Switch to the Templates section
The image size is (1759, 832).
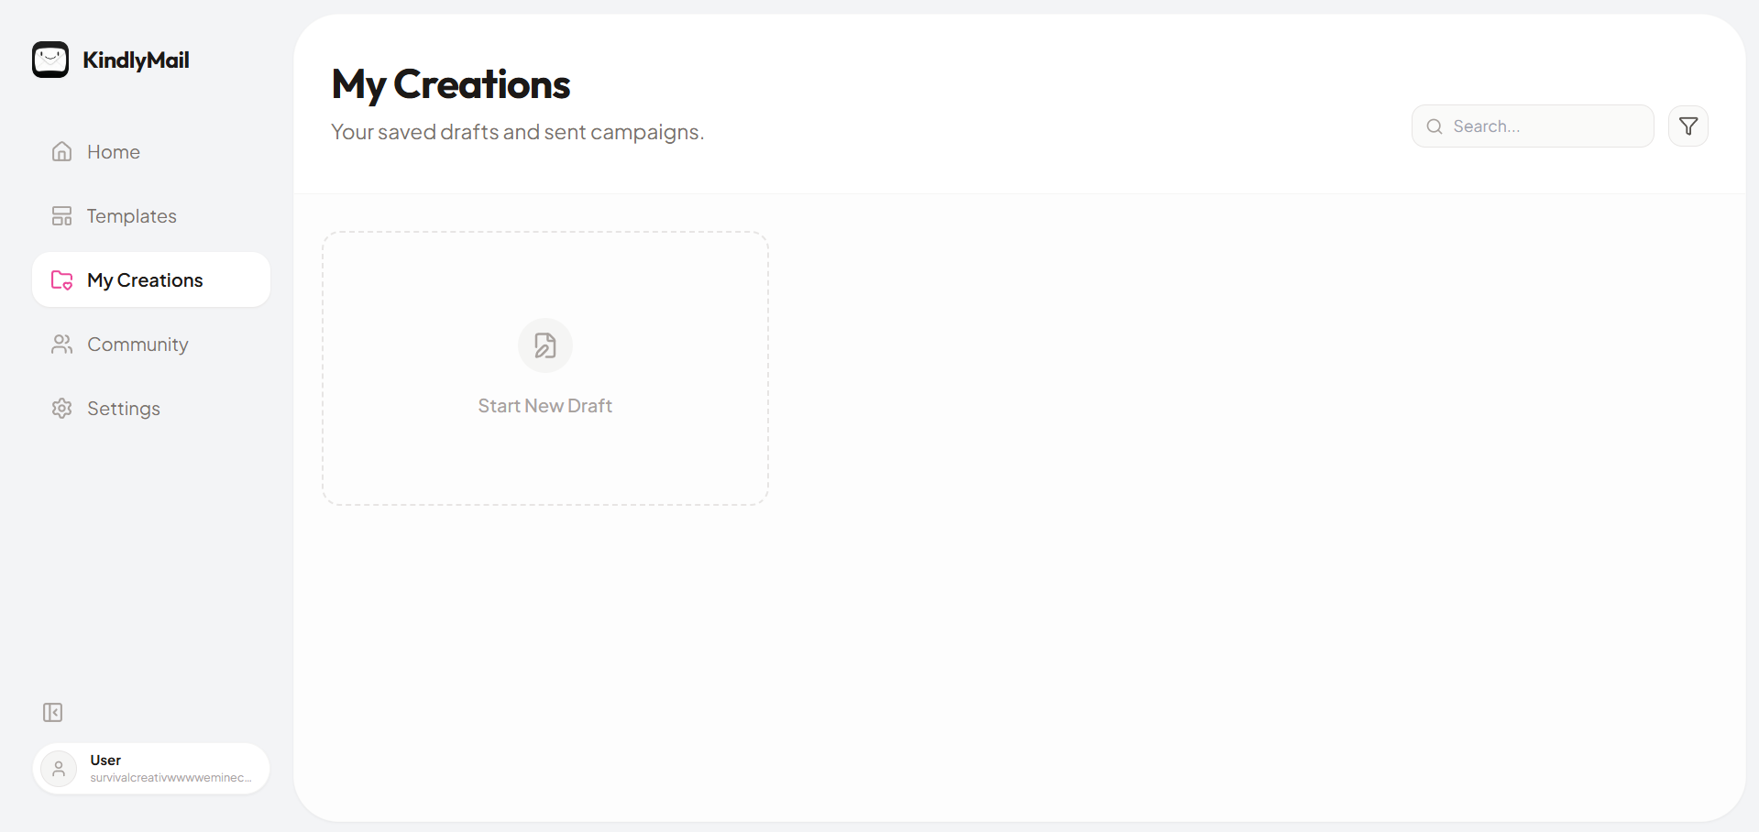tap(131, 215)
